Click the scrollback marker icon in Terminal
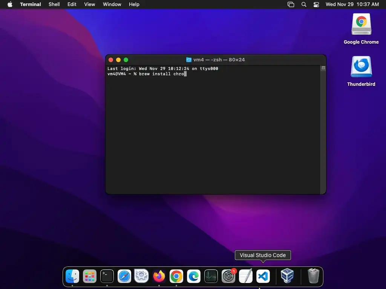Screen dimensions: 386x289 point(323,68)
